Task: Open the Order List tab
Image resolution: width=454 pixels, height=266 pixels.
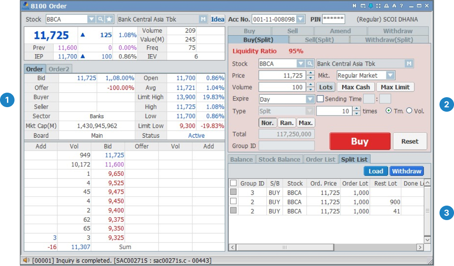Action: pos(320,159)
